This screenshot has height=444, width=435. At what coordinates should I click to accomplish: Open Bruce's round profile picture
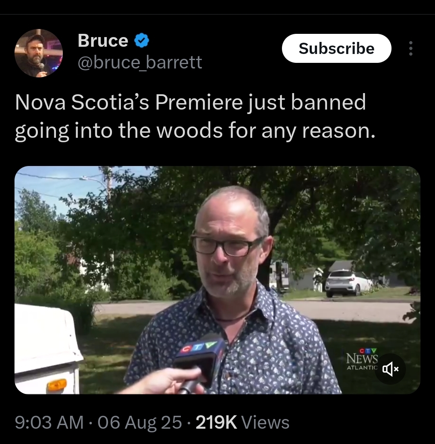click(39, 53)
